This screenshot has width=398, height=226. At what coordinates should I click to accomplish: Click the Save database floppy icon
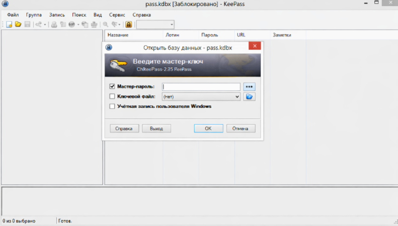point(27,24)
